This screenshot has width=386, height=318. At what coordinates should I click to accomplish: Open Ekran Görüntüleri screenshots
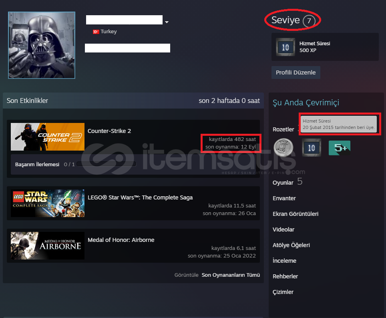tap(296, 214)
